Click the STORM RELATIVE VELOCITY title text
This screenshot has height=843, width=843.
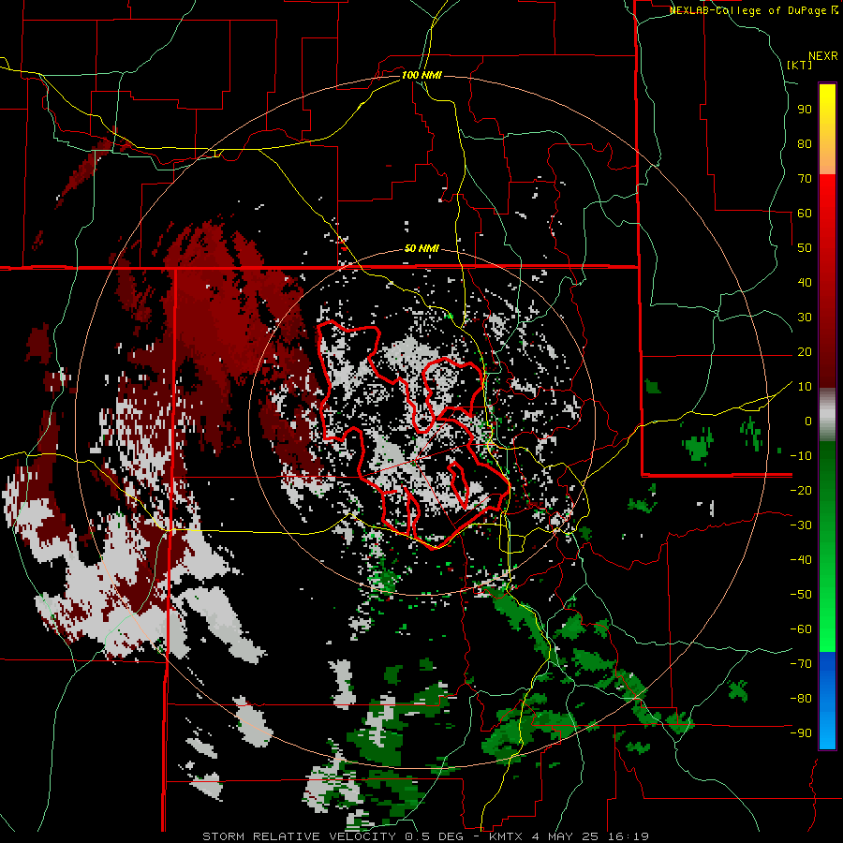click(299, 836)
